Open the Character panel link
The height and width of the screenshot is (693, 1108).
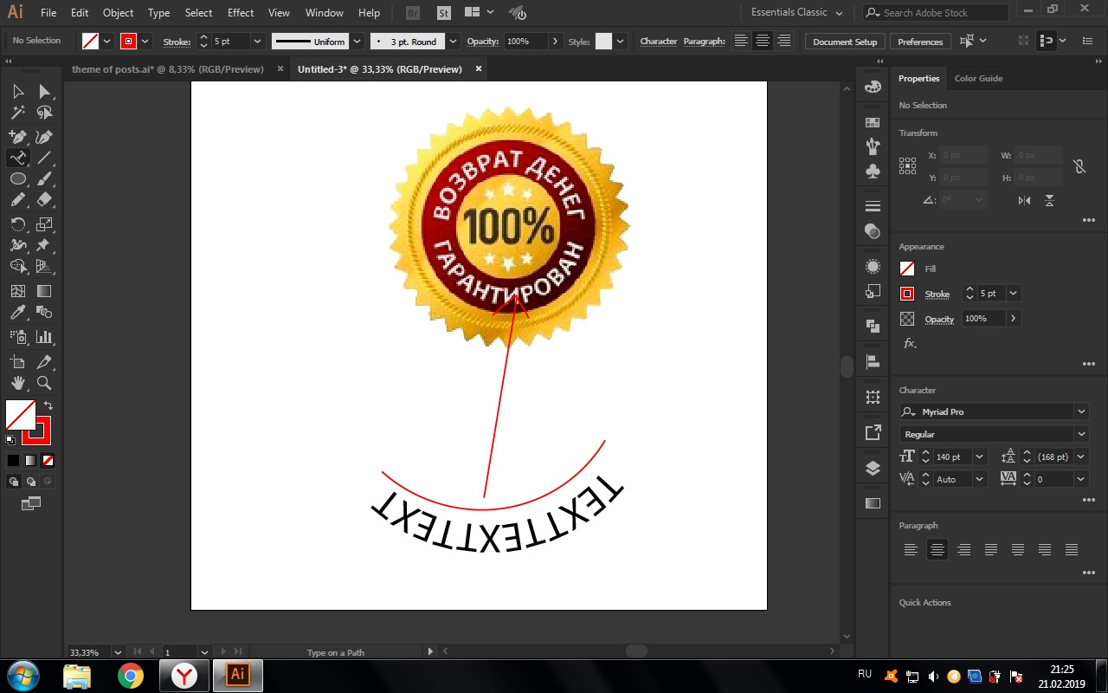pos(659,42)
